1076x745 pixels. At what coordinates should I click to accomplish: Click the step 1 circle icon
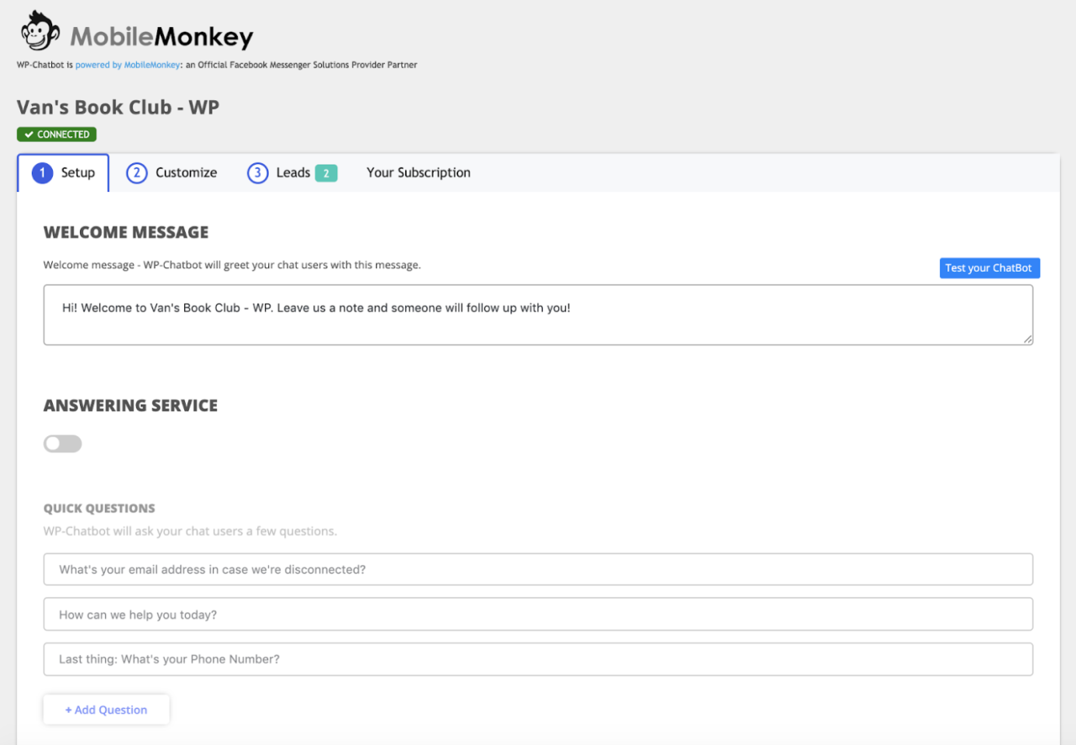pos(42,172)
